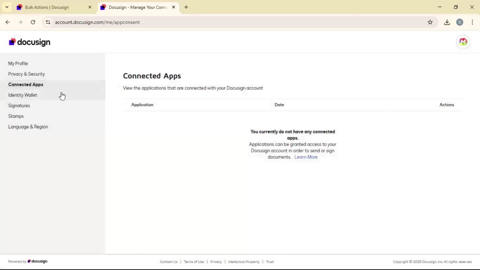View site information icon in address bar
Image resolution: width=480 pixels, height=270 pixels.
pyautogui.click(x=48, y=22)
